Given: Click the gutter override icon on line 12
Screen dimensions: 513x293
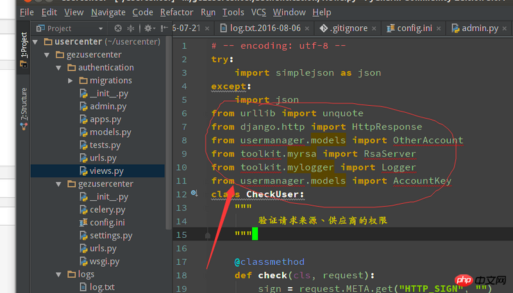Looking at the screenshot, I should pyautogui.click(x=194, y=194).
